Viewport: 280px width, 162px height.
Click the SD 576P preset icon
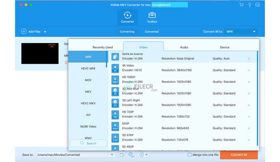(115, 138)
